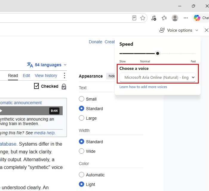Open the immersive reader icon in address bar
Viewport: 209px width, 191px height.
pos(134,18)
